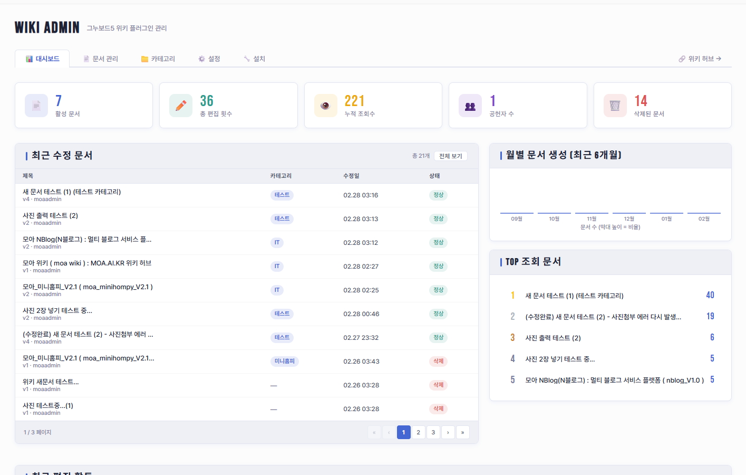Jump to last page with double arrow
The height and width of the screenshot is (475, 746).
tap(462, 432)
